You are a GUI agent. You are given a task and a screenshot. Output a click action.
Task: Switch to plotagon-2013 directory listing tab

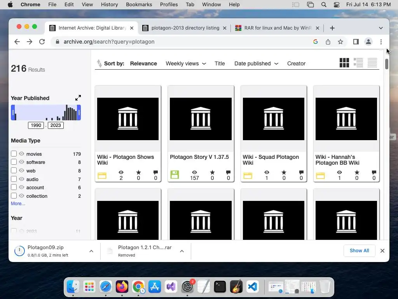[184, 28]
